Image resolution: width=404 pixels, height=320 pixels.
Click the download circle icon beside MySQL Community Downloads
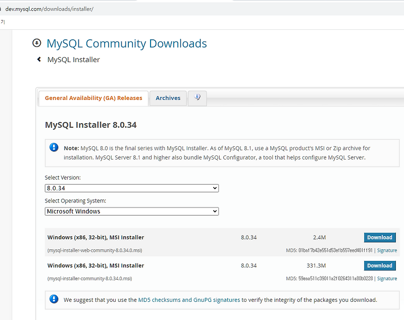tap(36, 43)
